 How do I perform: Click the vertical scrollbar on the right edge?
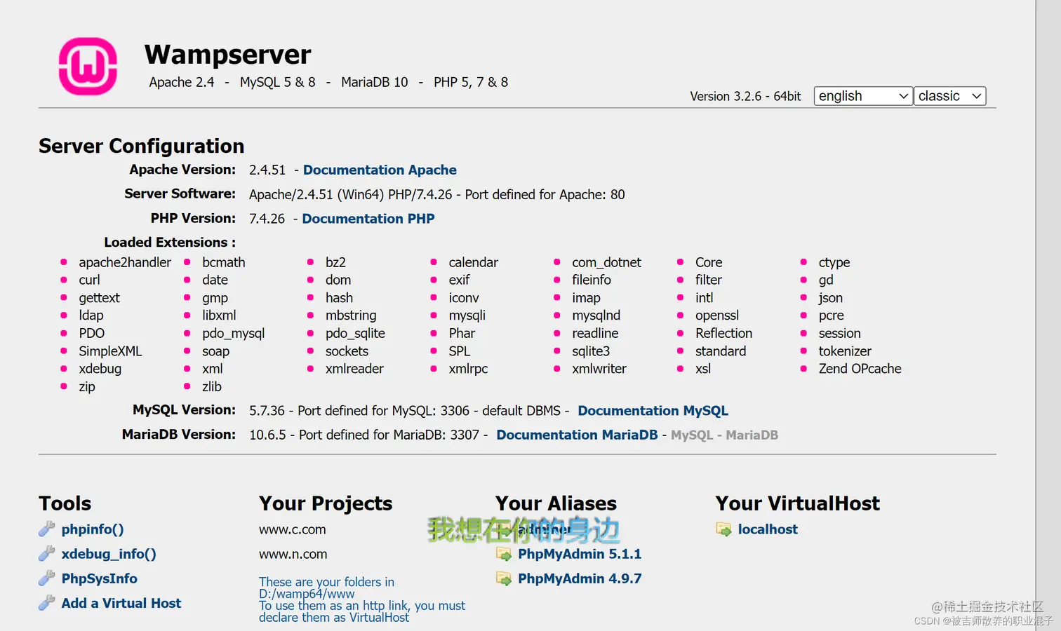click(x=1048, y=315)
